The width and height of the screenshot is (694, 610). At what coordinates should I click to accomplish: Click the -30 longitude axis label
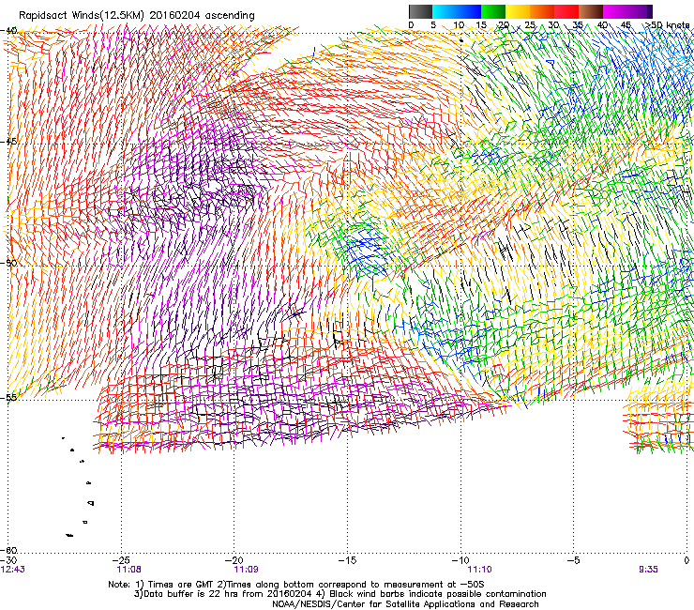[9, 560]
